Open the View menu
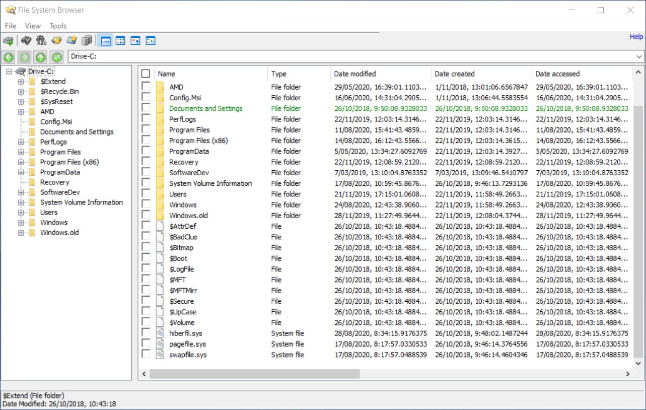 click(x=33, y=26)
